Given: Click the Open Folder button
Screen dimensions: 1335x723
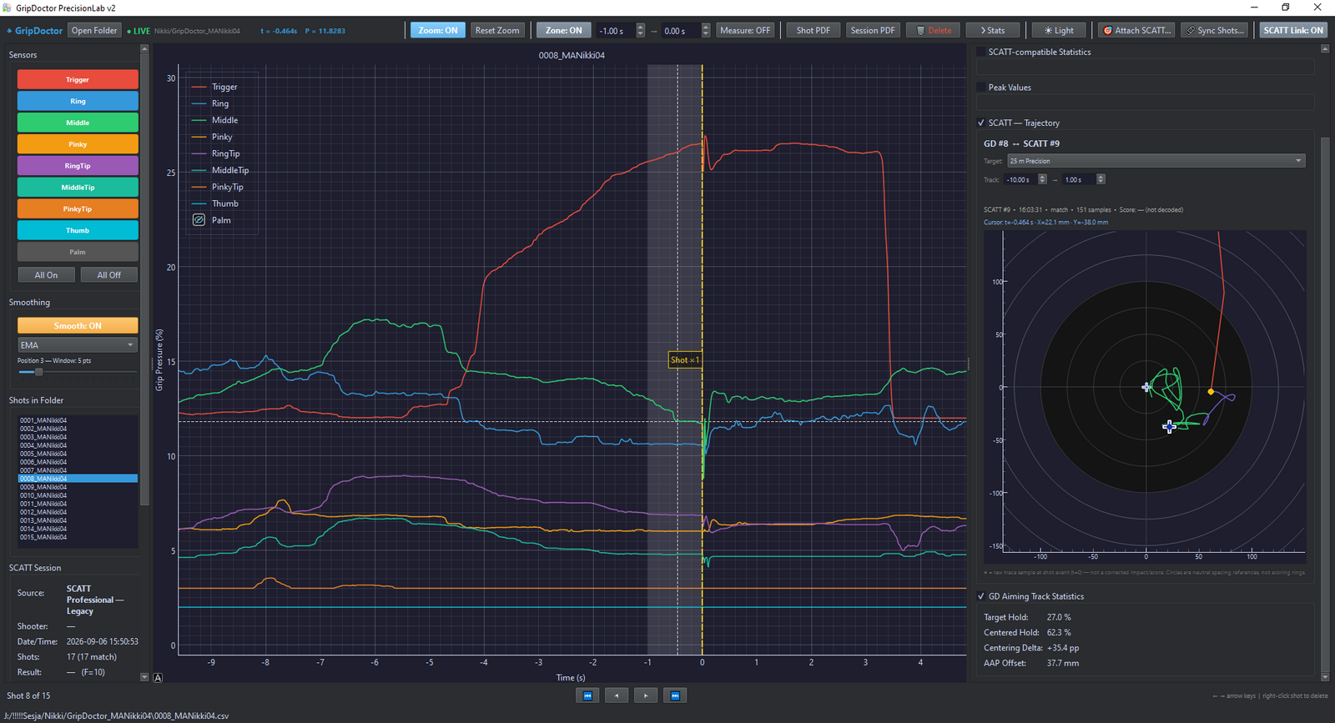Looking at the screenshot, I should pos(94,31).
